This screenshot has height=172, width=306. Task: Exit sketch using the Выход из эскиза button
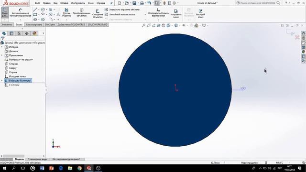click(5, 12)
